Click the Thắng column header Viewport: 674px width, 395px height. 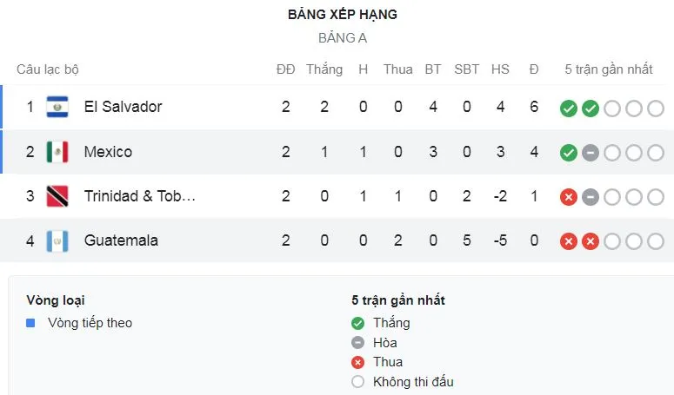(324, 69)
